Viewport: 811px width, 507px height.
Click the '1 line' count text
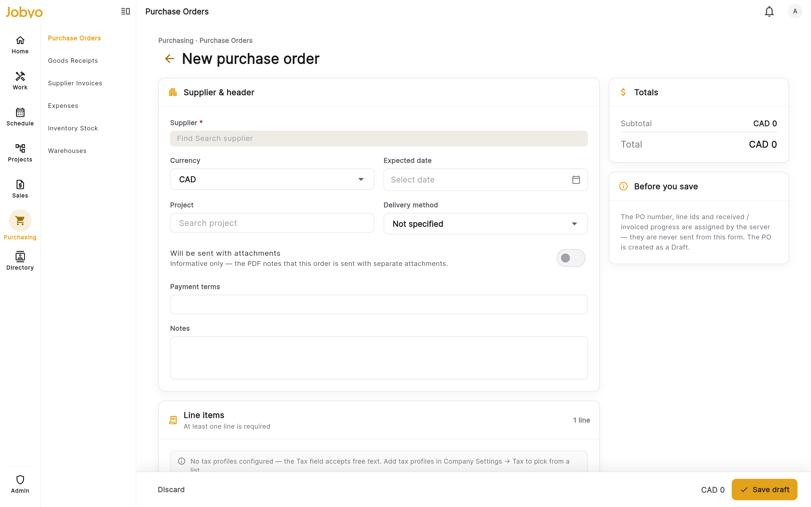(581, 420)
